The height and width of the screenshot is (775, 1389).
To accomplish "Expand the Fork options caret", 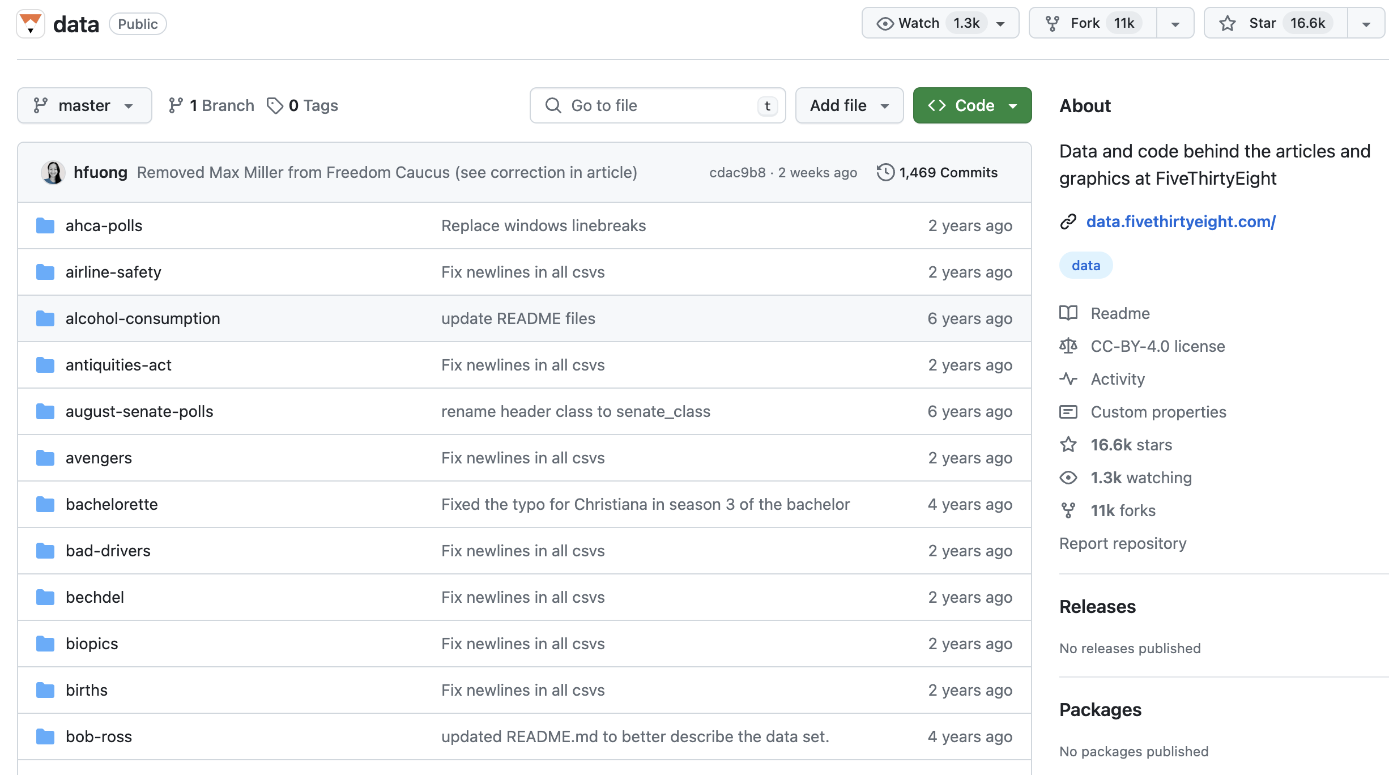I will pyautogui.click(x=1175, y=23).
